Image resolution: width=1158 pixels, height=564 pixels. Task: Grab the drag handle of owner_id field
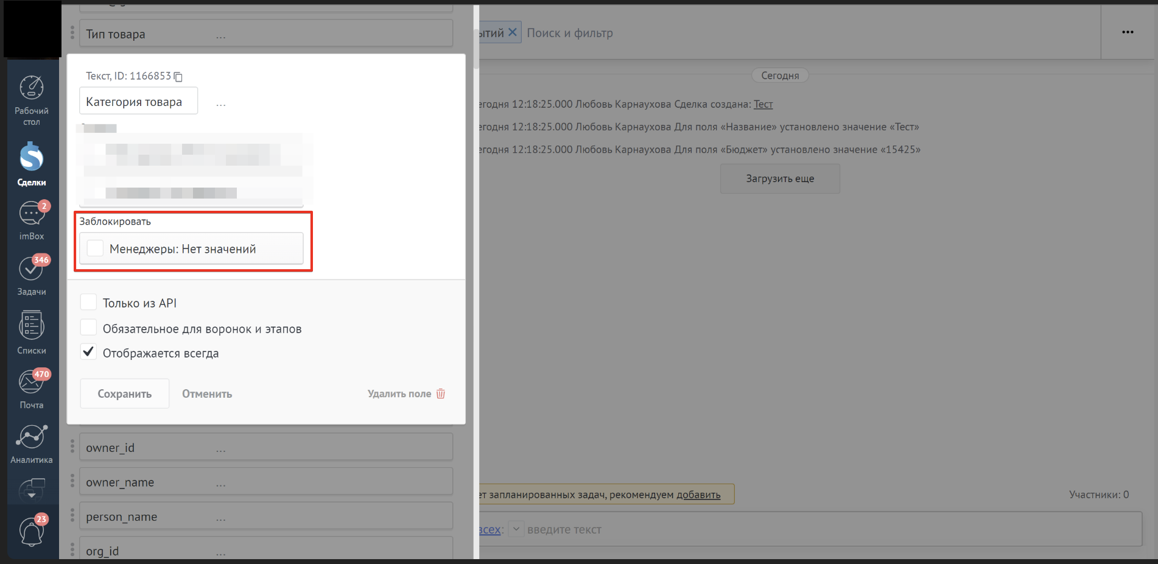point(72,446)
